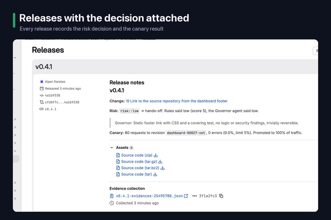Click the clock icon by Collected 3 minutes ago
The width and height of the screenshot is (331, 220).
click(112, 203)
